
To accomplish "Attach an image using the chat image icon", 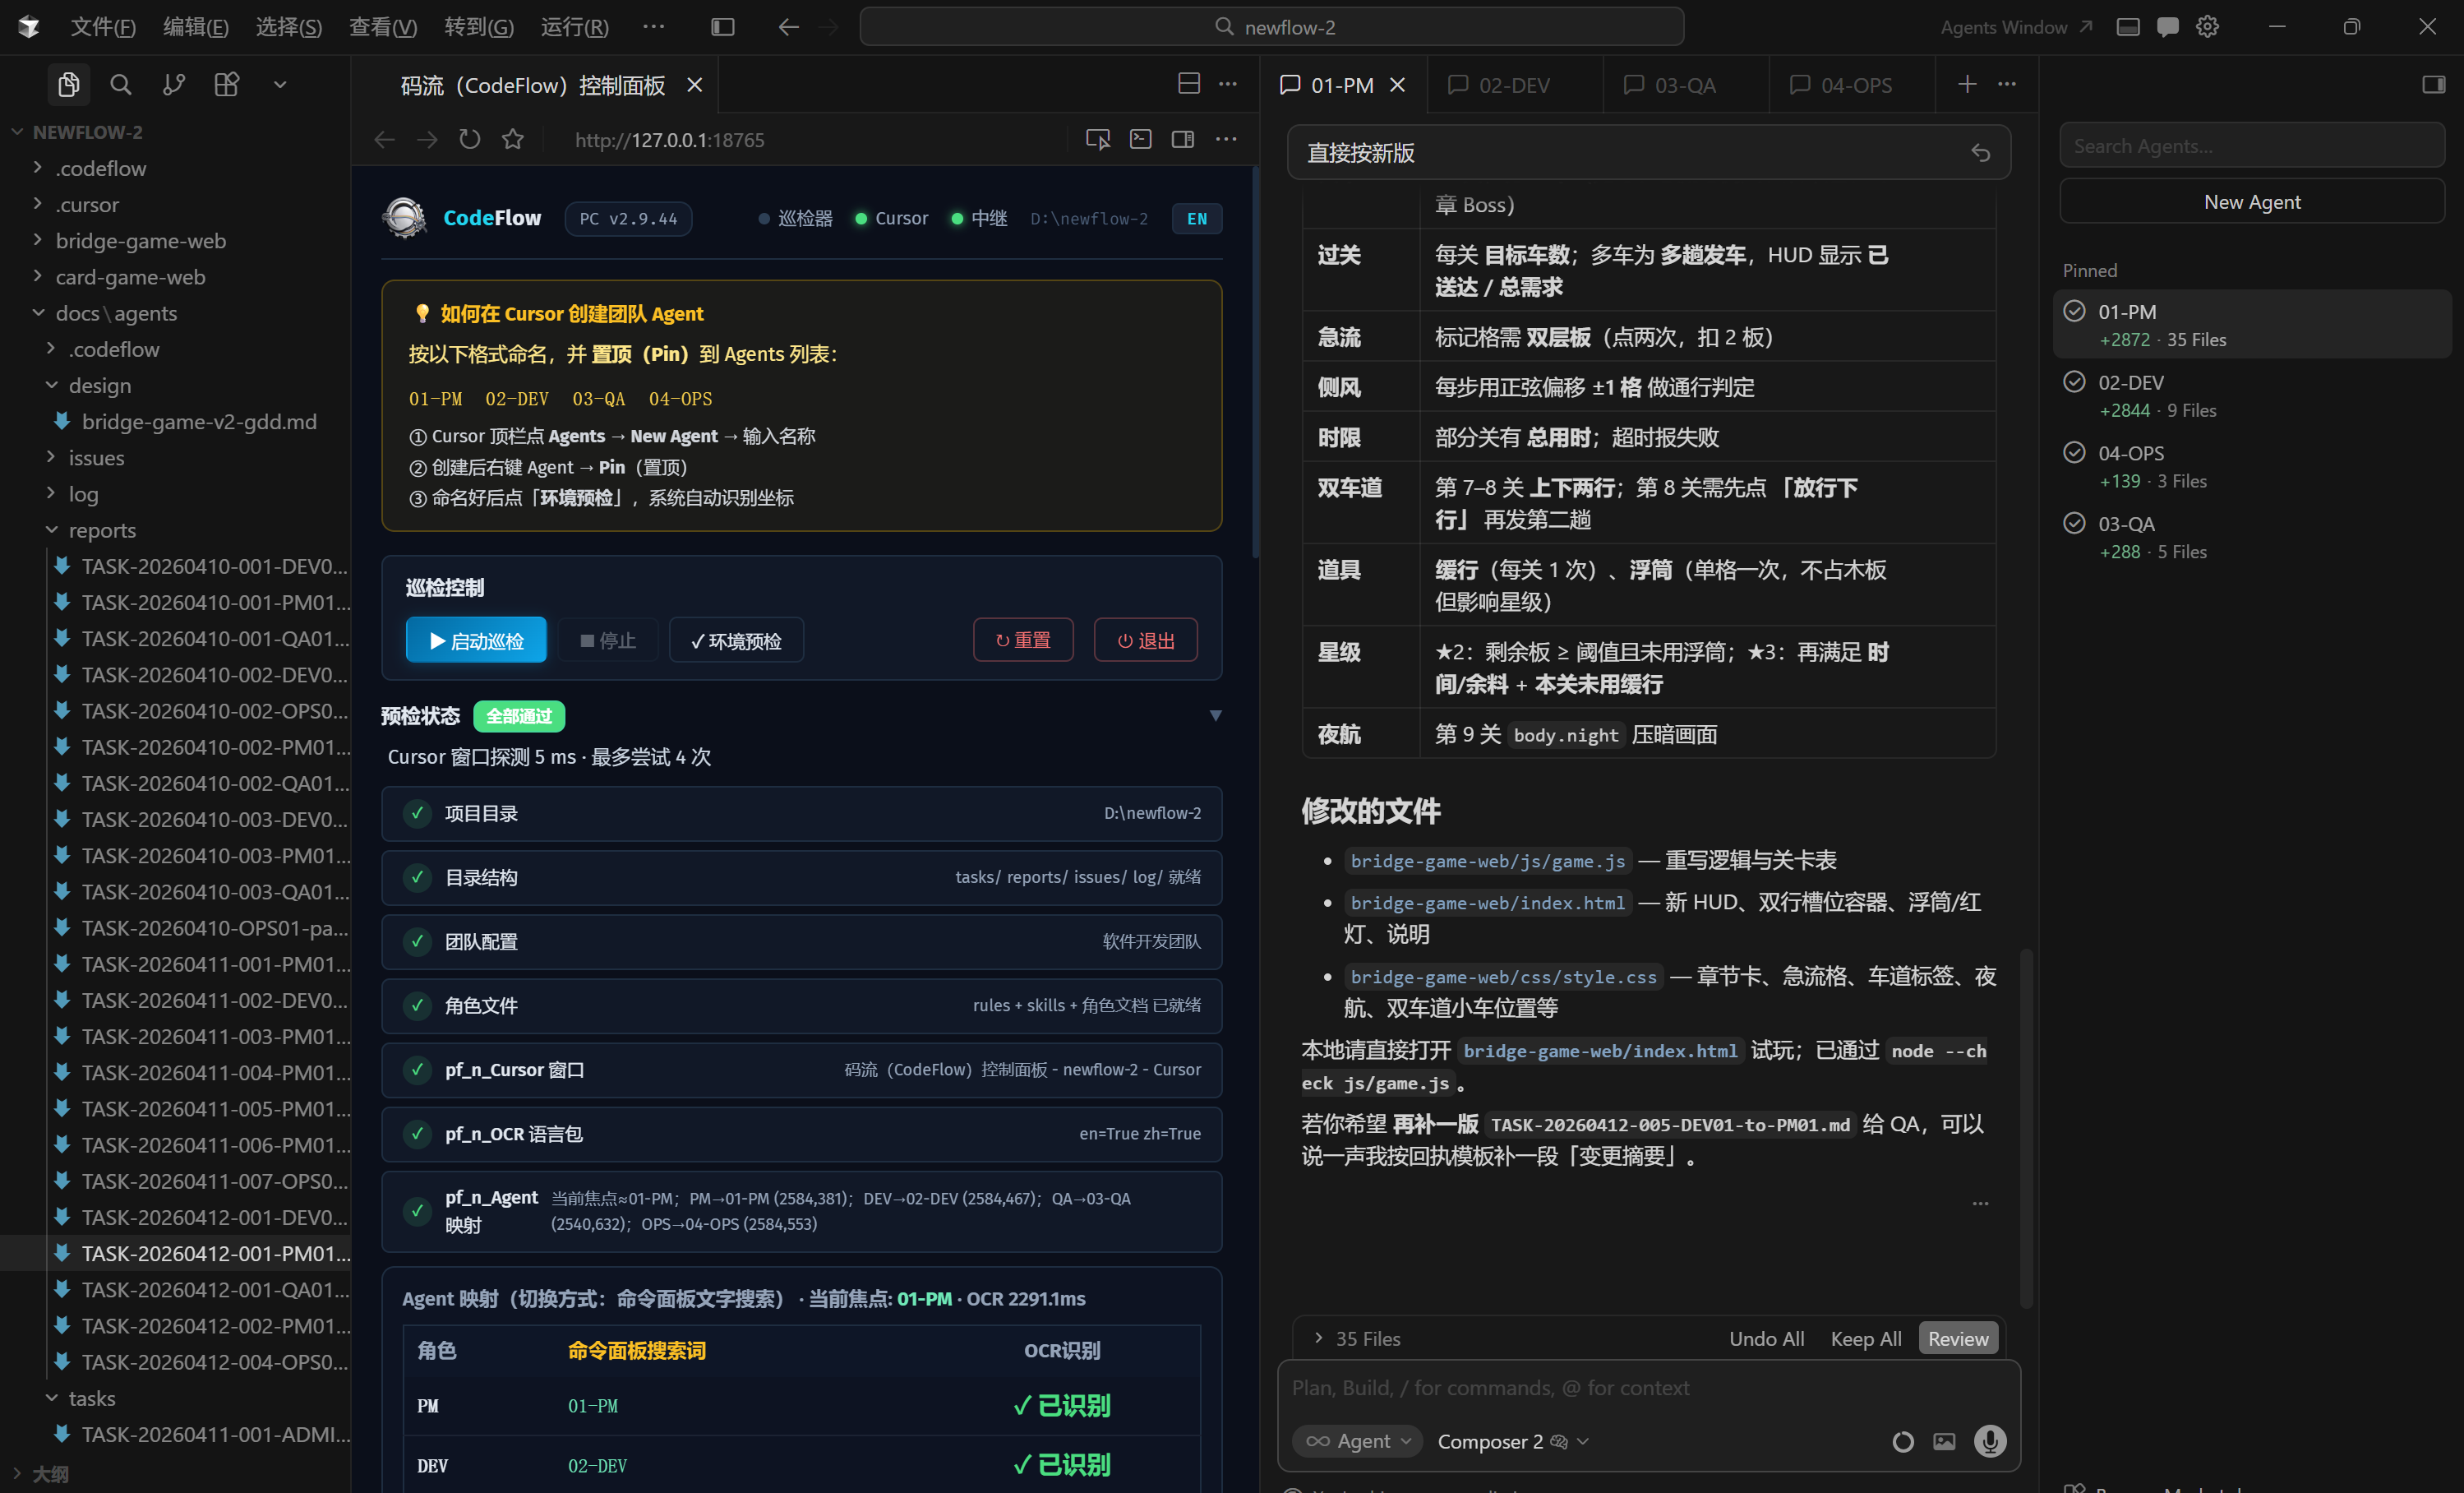I will [x=1944, y=1441].
